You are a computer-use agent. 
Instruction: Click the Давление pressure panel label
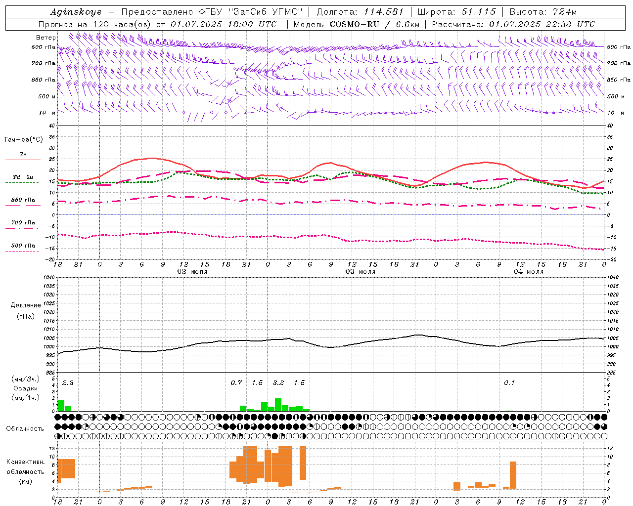pos(26,305)
